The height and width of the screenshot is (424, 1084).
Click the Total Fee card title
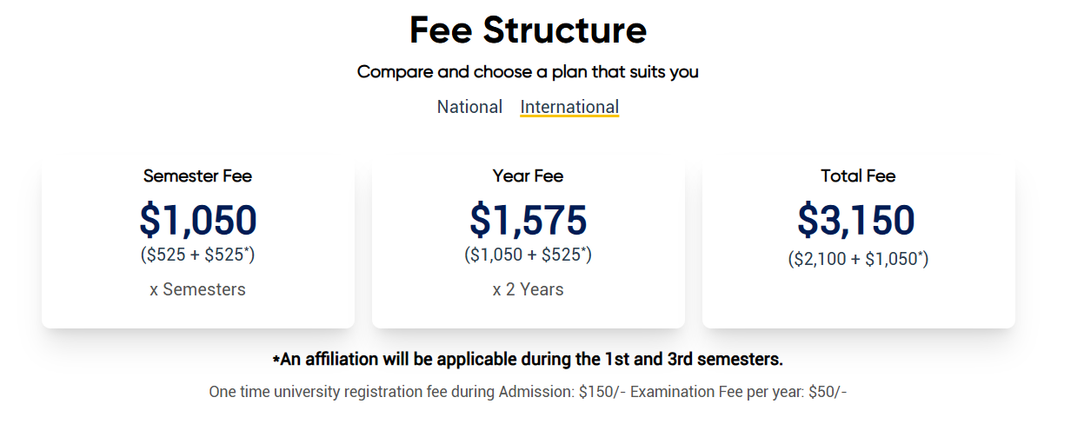point(858,176)
